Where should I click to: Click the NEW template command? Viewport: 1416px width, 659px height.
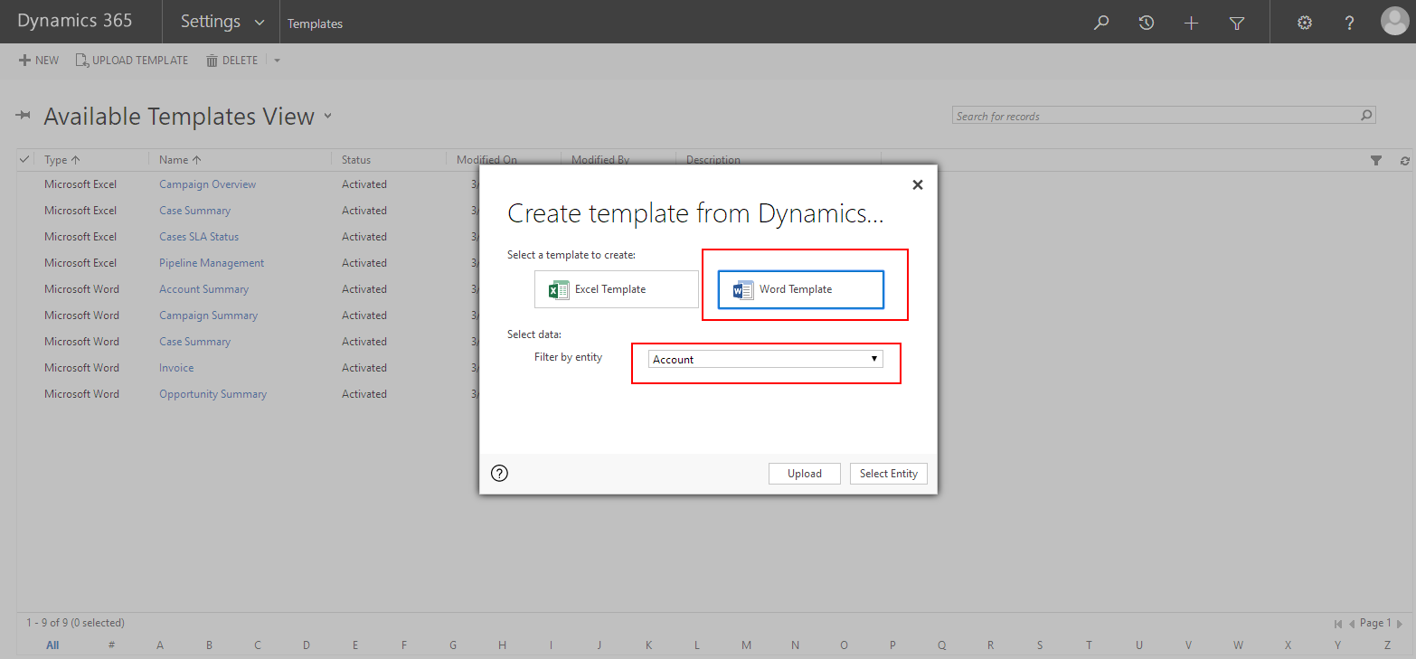[x=39, y=61]
